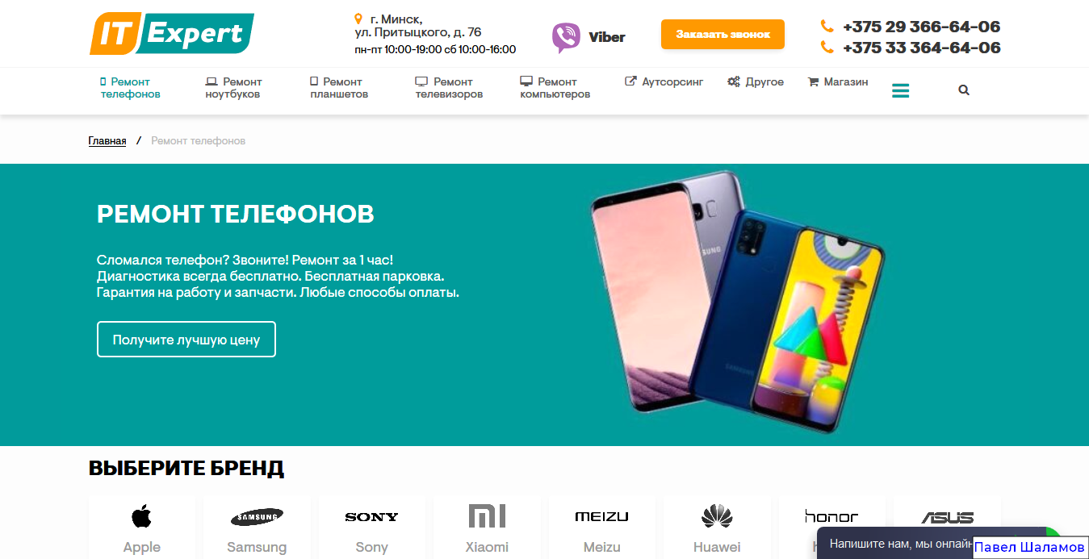
Task: Click the IT Expert logo
Action: [171, 34]
